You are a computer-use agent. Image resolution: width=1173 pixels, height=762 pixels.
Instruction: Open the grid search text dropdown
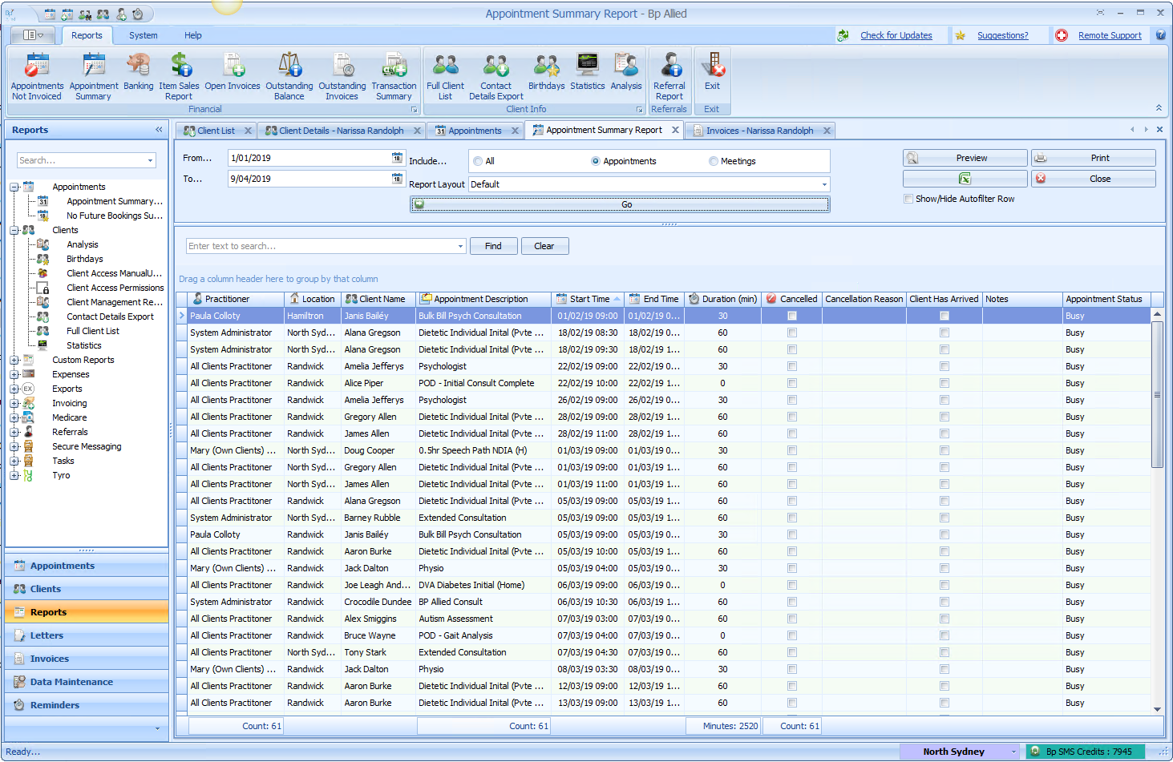pos(460,246)
